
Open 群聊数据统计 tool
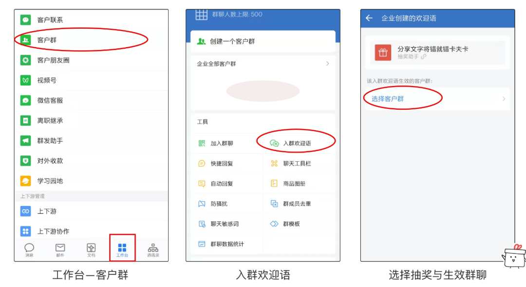click(x=227, y=244)
